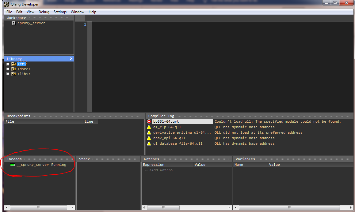Expand the <libs> library node
This screenshot has height=212, width=355.
click(8, 74)
